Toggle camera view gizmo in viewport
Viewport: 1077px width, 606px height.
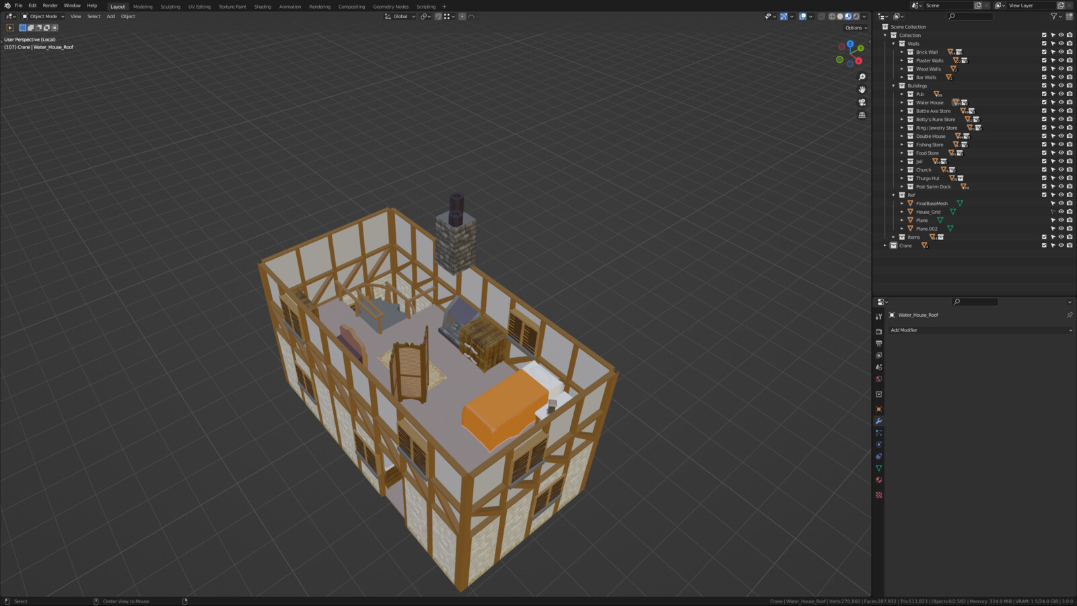point(862,102)
